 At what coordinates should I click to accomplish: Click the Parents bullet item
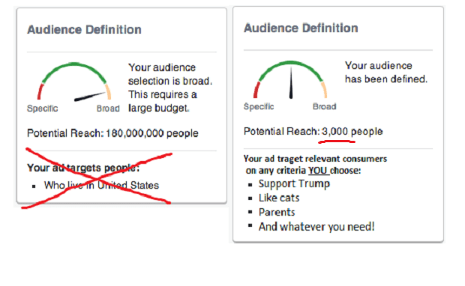(x=277, y=212)
